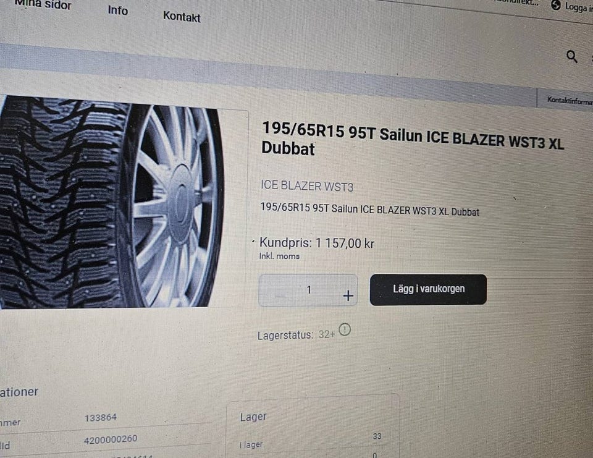The width and height of the screenshot is (593, 458).
Task: Click the globe icon beside Logga in
Action: [x=555, y=5]
